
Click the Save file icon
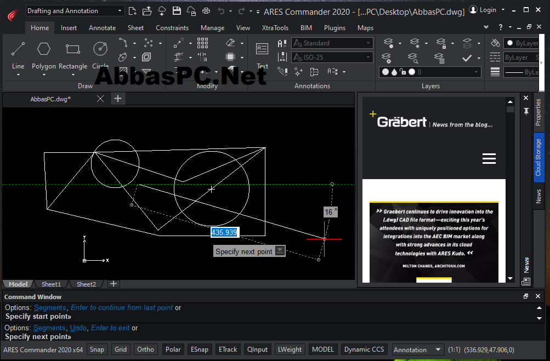[177, 11]
